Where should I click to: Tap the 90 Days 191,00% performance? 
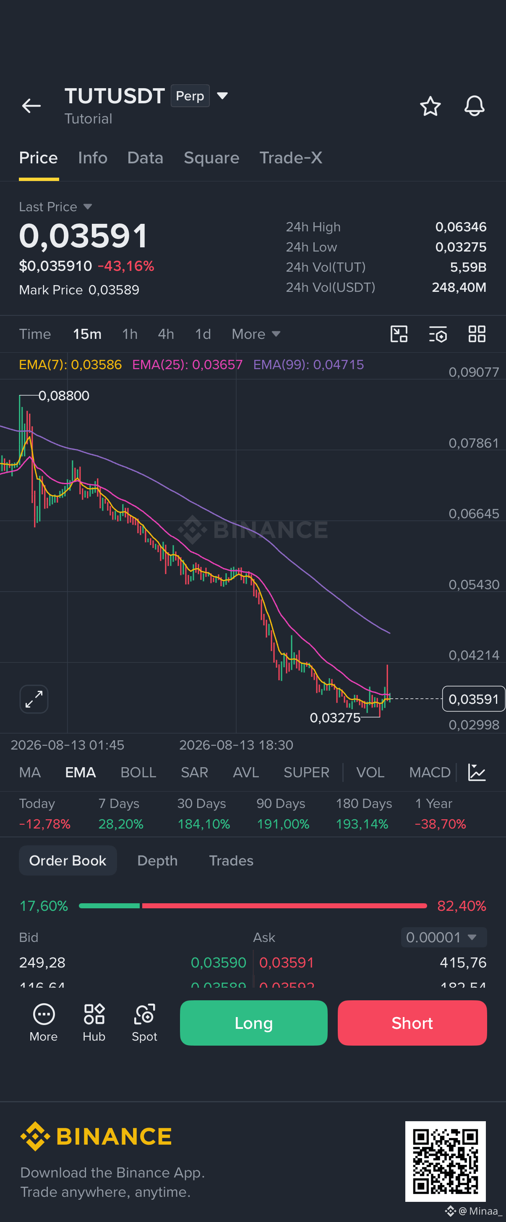click(x=283, y=813)
